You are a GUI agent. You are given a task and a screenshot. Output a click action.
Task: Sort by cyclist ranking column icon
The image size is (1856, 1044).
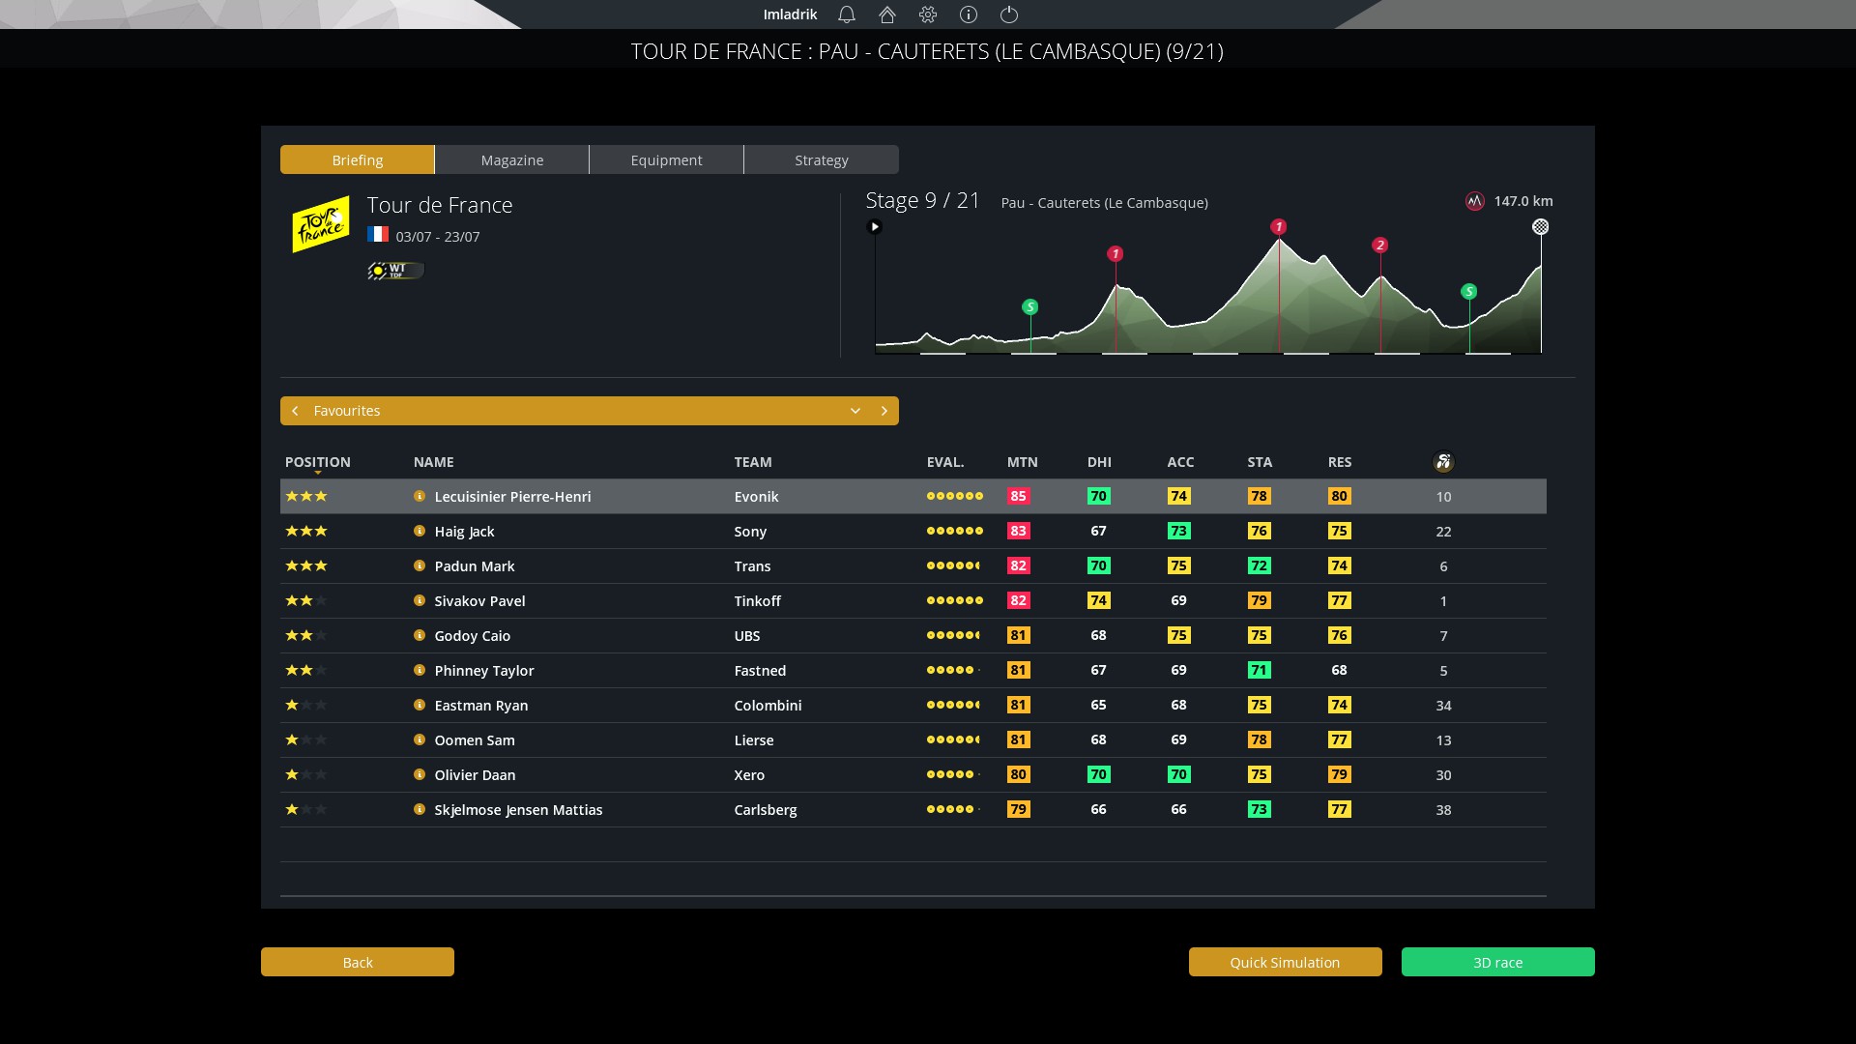click(x=1443, y=462)
